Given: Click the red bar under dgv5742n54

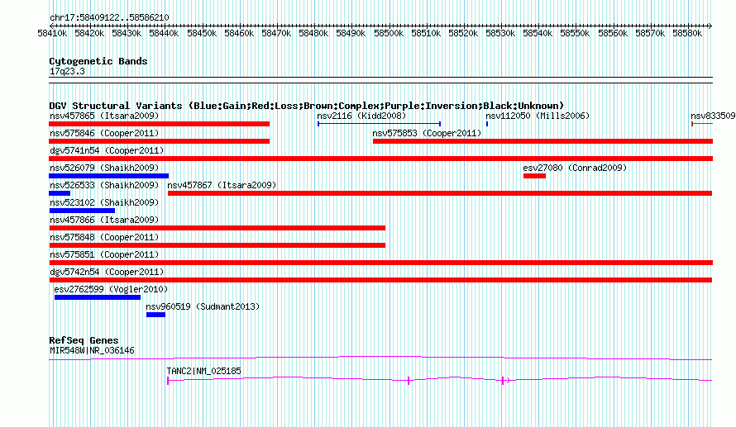Looking at the screenshot, I should pyautogui.click(x=380, y=280).
